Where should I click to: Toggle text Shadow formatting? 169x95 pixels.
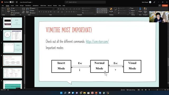click(46, 12)
